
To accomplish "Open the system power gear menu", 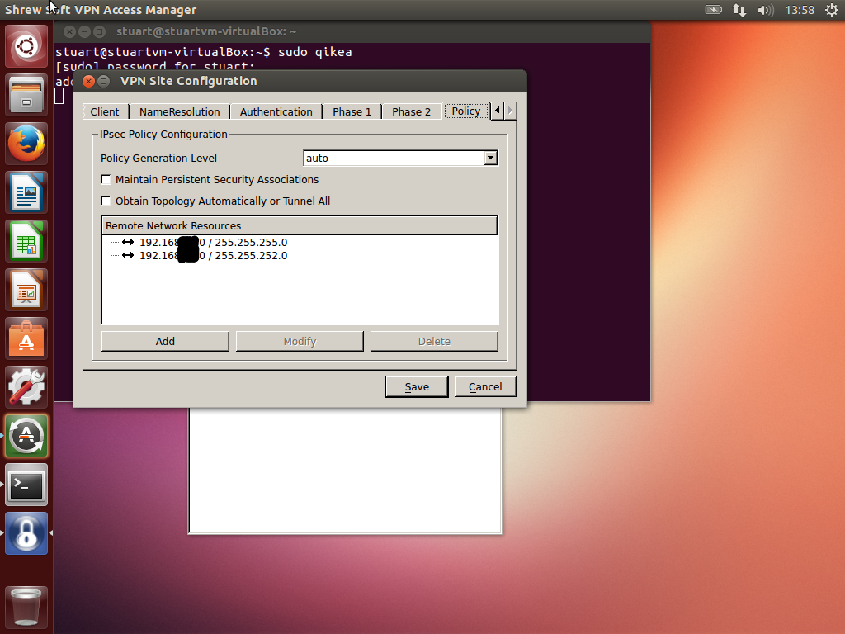I will [832, 10].
